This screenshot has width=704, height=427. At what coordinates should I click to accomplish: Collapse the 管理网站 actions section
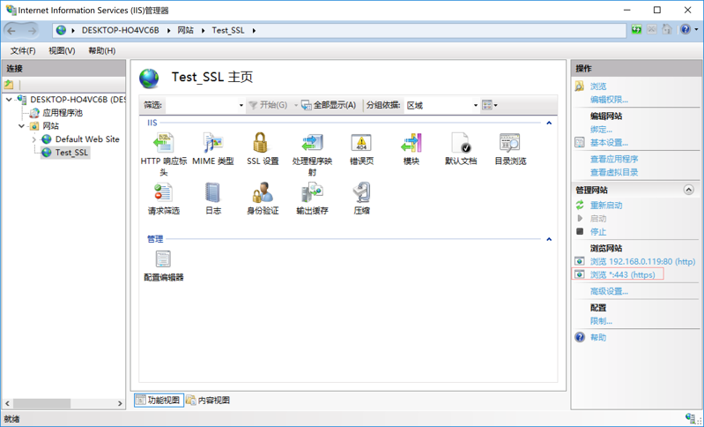coord(688,190)
